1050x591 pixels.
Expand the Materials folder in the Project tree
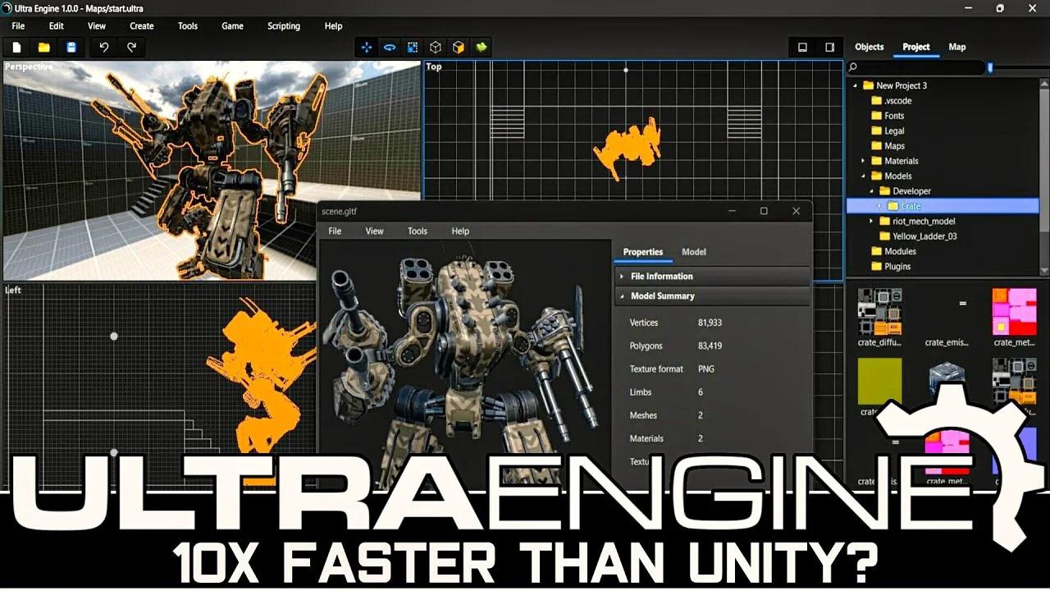coord(862,161)
